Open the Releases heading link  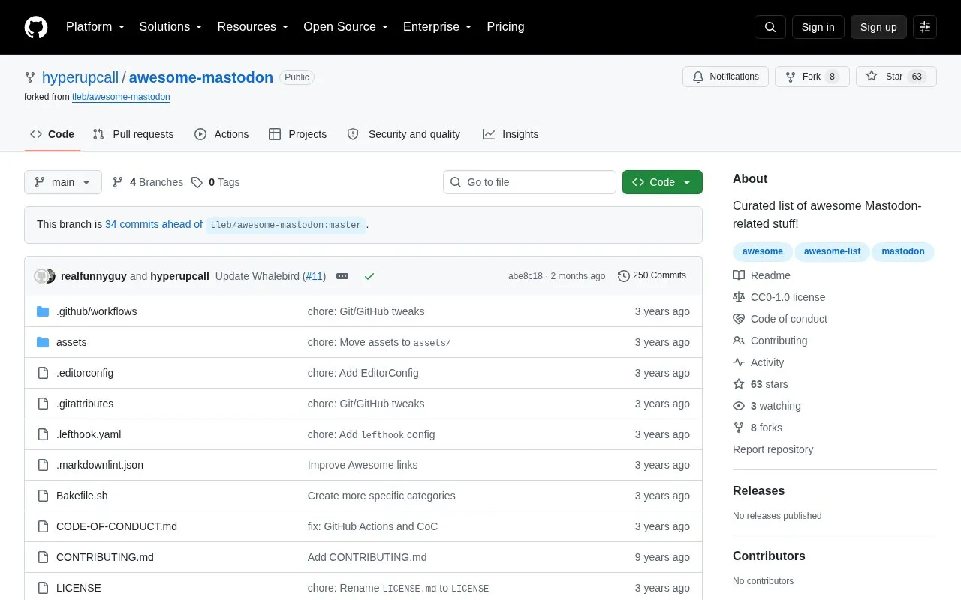click(x=758, y=490)
